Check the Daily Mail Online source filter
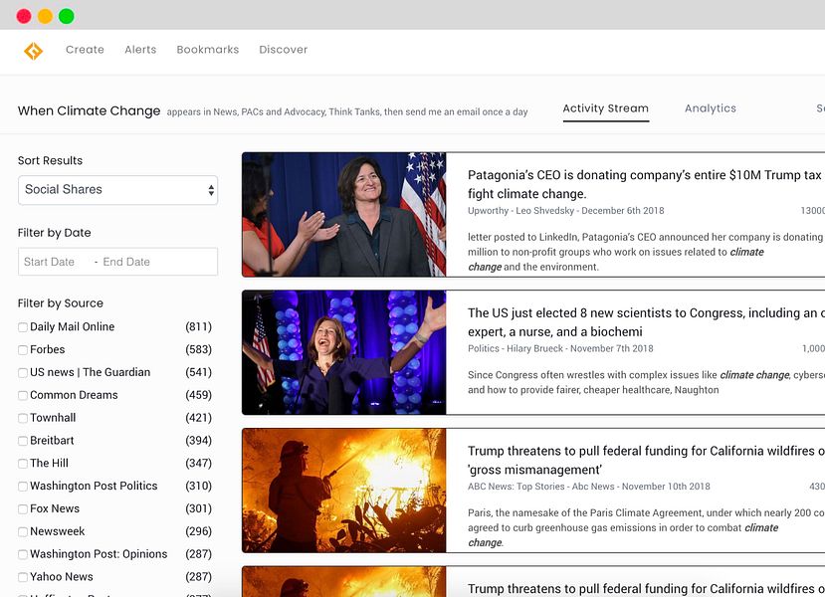This screenshot has width=825, height=597. point(23,327)
